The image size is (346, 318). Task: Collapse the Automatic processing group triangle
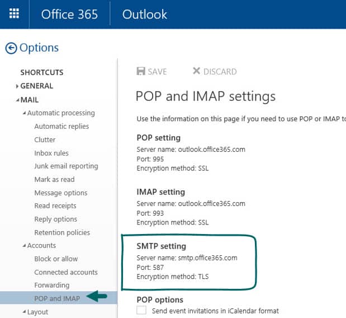tap(24, 113)
